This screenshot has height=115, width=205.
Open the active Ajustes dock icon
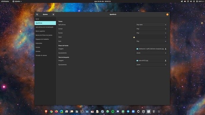[149, 111]
